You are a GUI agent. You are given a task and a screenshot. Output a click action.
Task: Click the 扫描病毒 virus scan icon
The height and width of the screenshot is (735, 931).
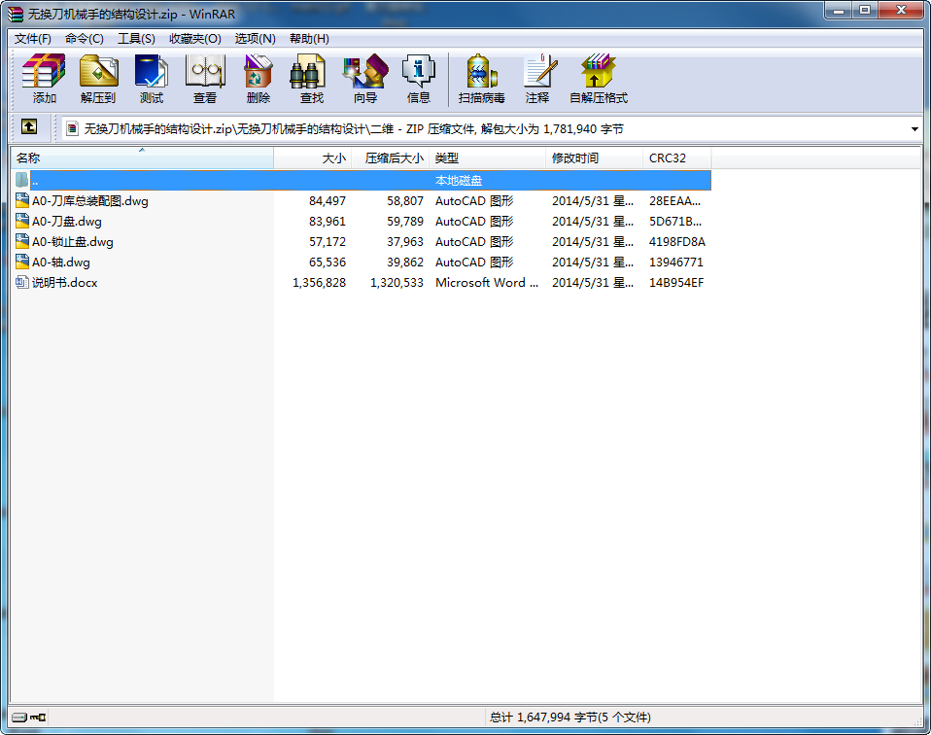click(481, 79)
